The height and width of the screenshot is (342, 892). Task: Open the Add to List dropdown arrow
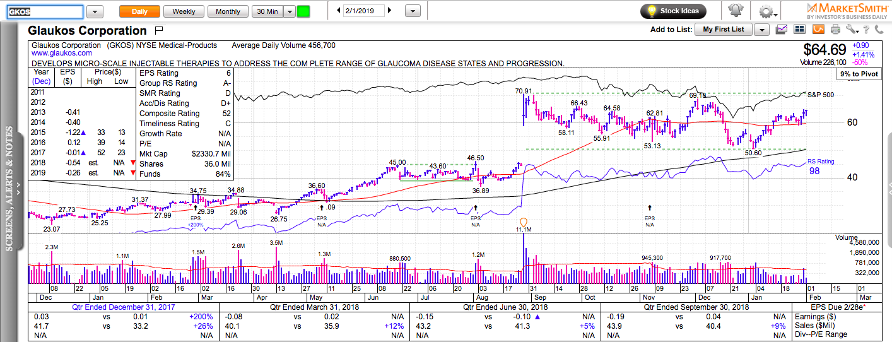click(761, 29)
